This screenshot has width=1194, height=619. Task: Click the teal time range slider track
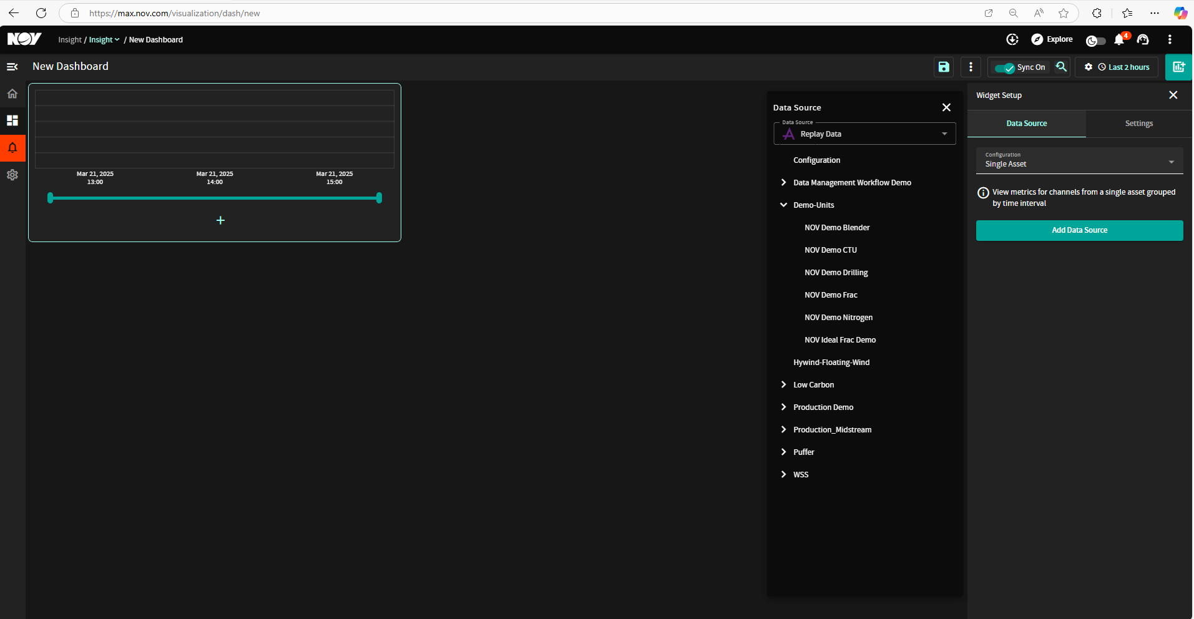[x=215, y=198]
